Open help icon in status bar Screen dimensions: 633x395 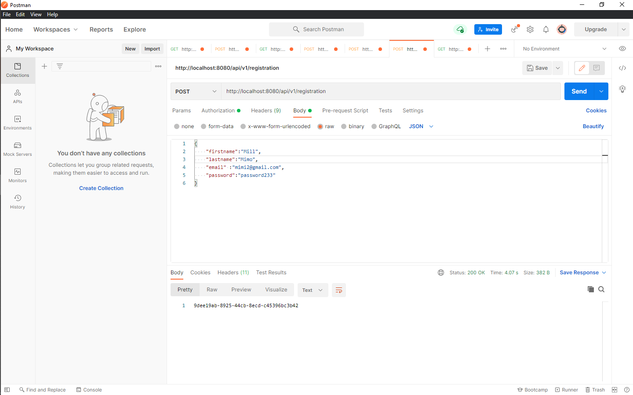[627, 390]
